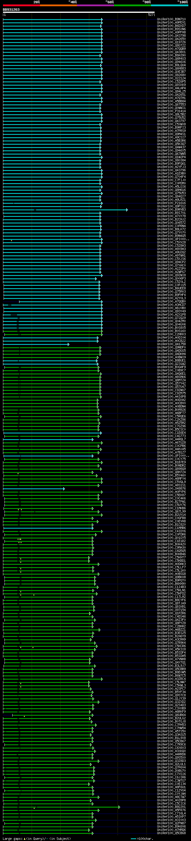Select the UniRef100_Q9ZWI8 label
This screenshot has height=841, width=191.
coord(171,275)
